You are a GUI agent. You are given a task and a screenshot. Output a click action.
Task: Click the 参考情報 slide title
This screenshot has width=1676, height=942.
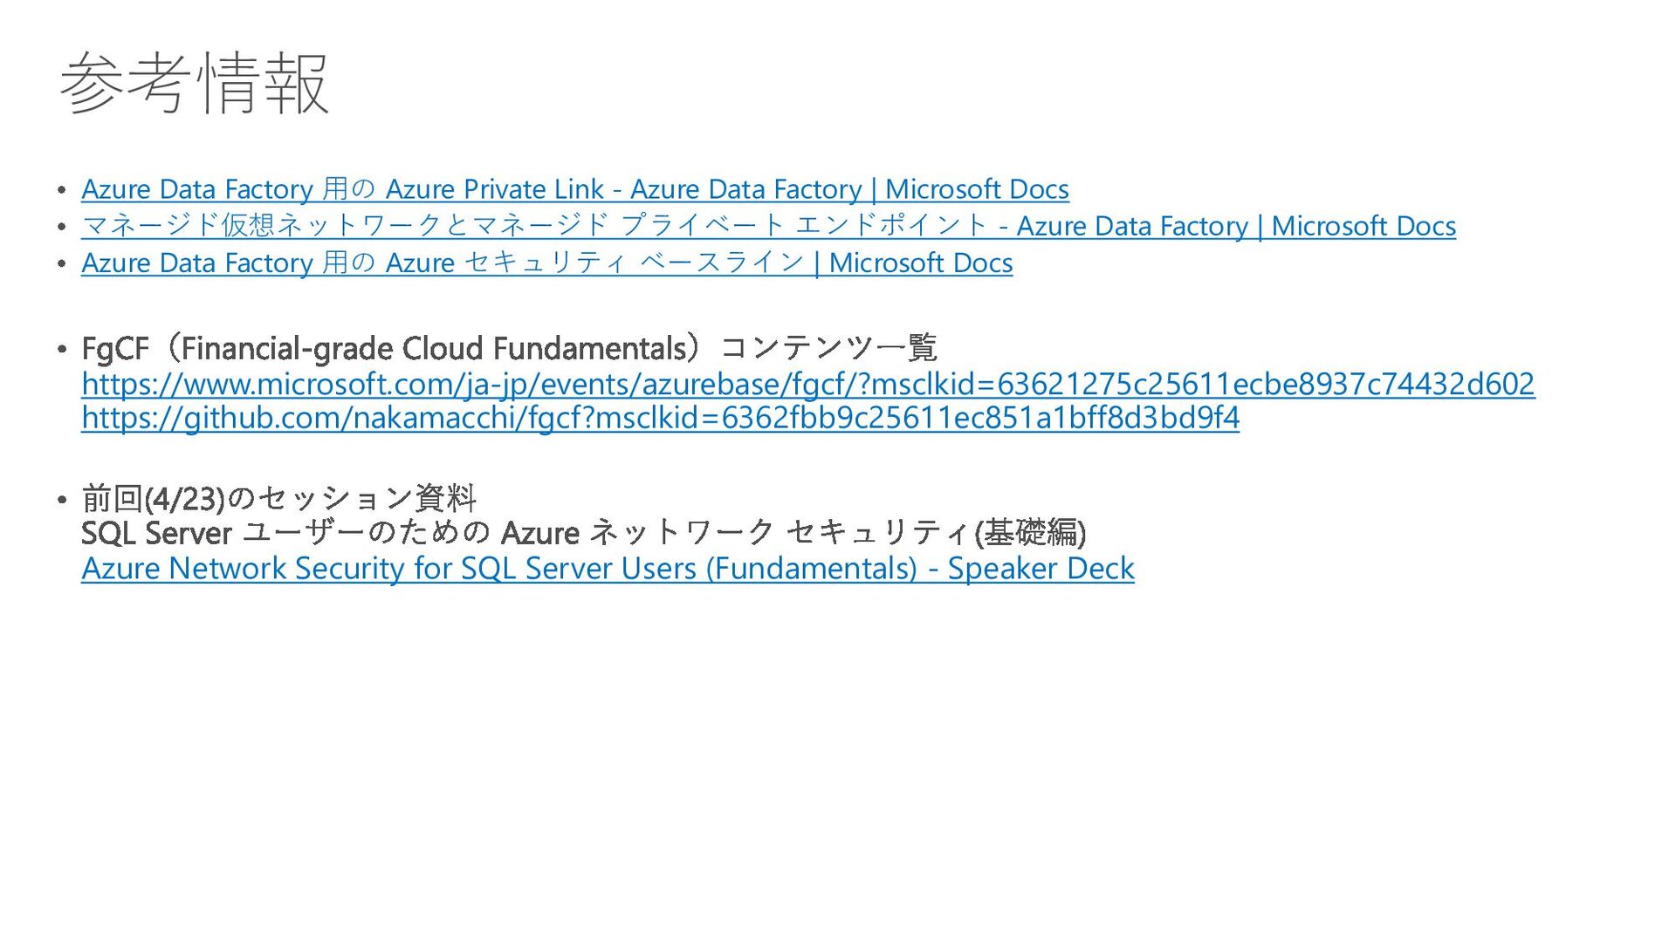195,83
